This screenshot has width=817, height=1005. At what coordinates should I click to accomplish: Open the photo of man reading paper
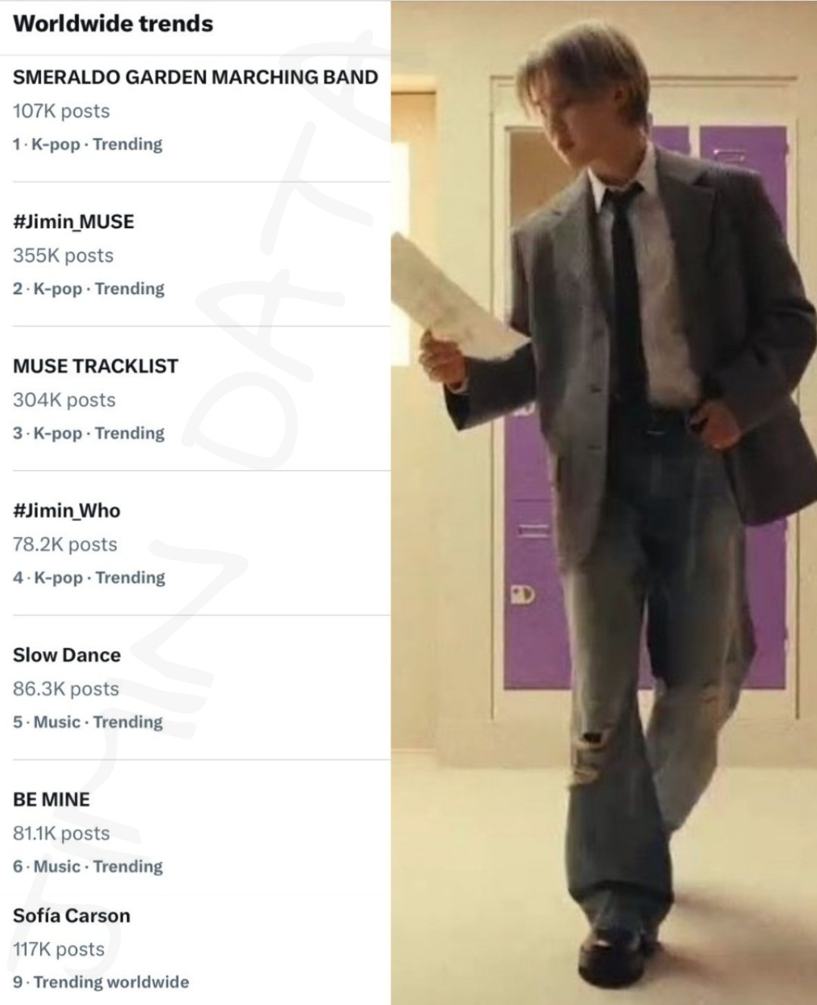604,502
